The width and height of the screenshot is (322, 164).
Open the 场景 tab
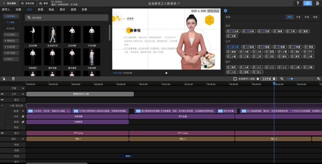click(x=18, y=10)
